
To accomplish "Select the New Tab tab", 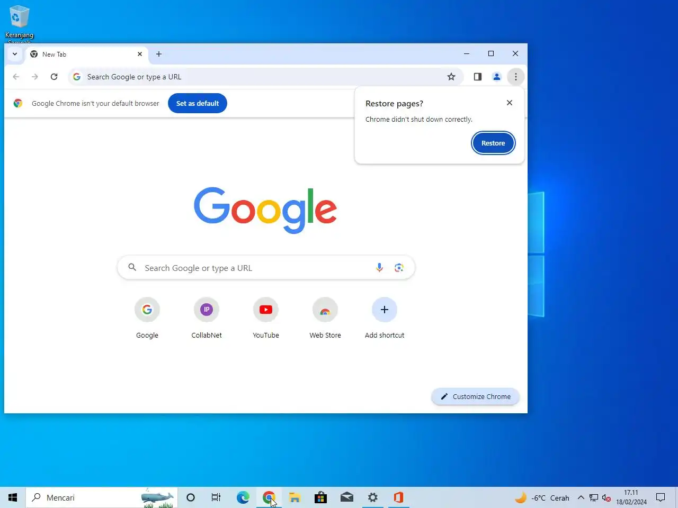I will [86, 54].
